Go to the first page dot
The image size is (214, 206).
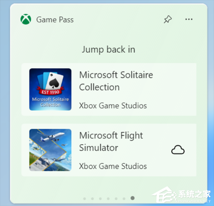point(85,199)
